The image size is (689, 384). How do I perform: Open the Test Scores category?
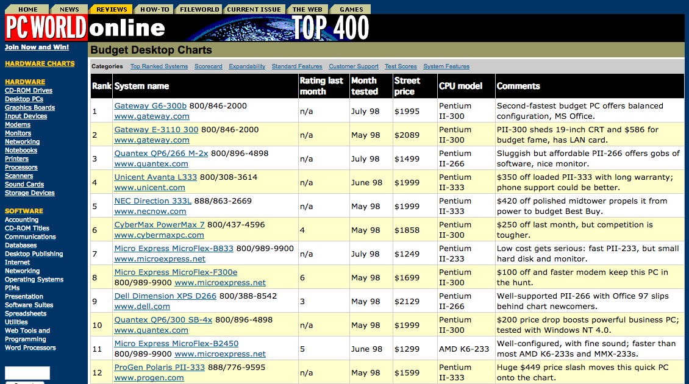coord(401,66)
